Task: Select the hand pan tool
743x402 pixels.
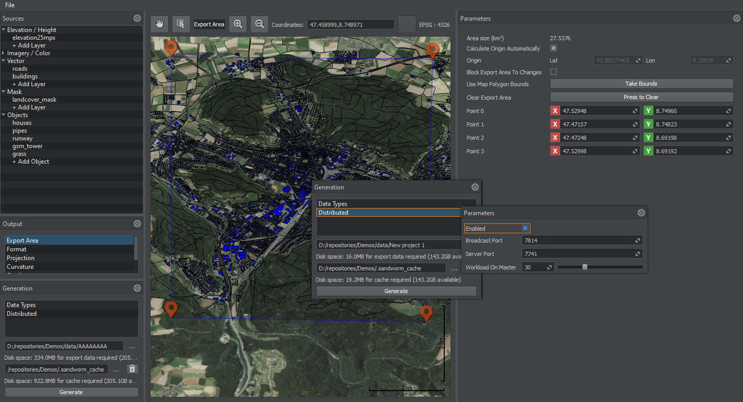Action: pyautogui.click(x=159, y=24)
